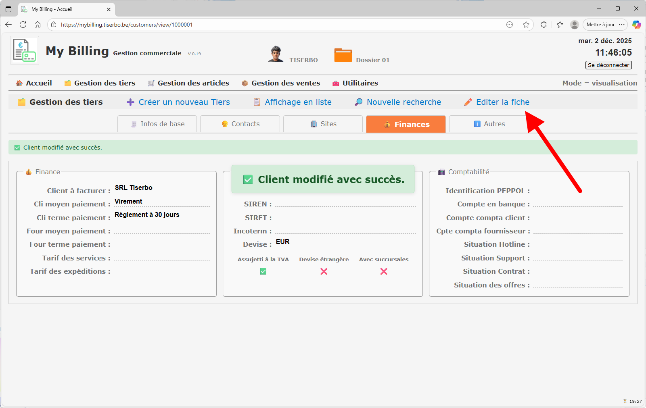Open the Infos de base tab
Screen dimensions: 646x408
click(x=157, y=124)
